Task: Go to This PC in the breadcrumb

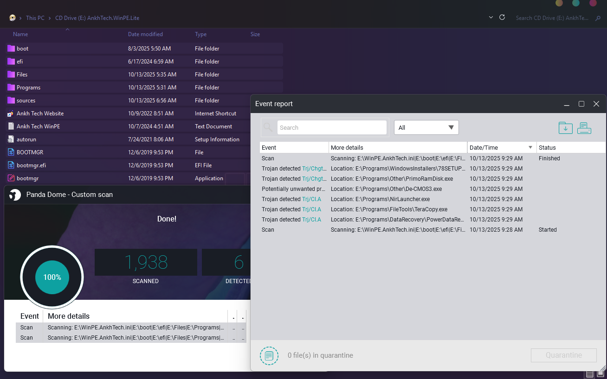Action: coord(35,18)
